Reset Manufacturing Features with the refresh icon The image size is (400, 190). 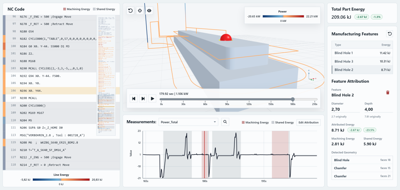[x=389, y=34]
